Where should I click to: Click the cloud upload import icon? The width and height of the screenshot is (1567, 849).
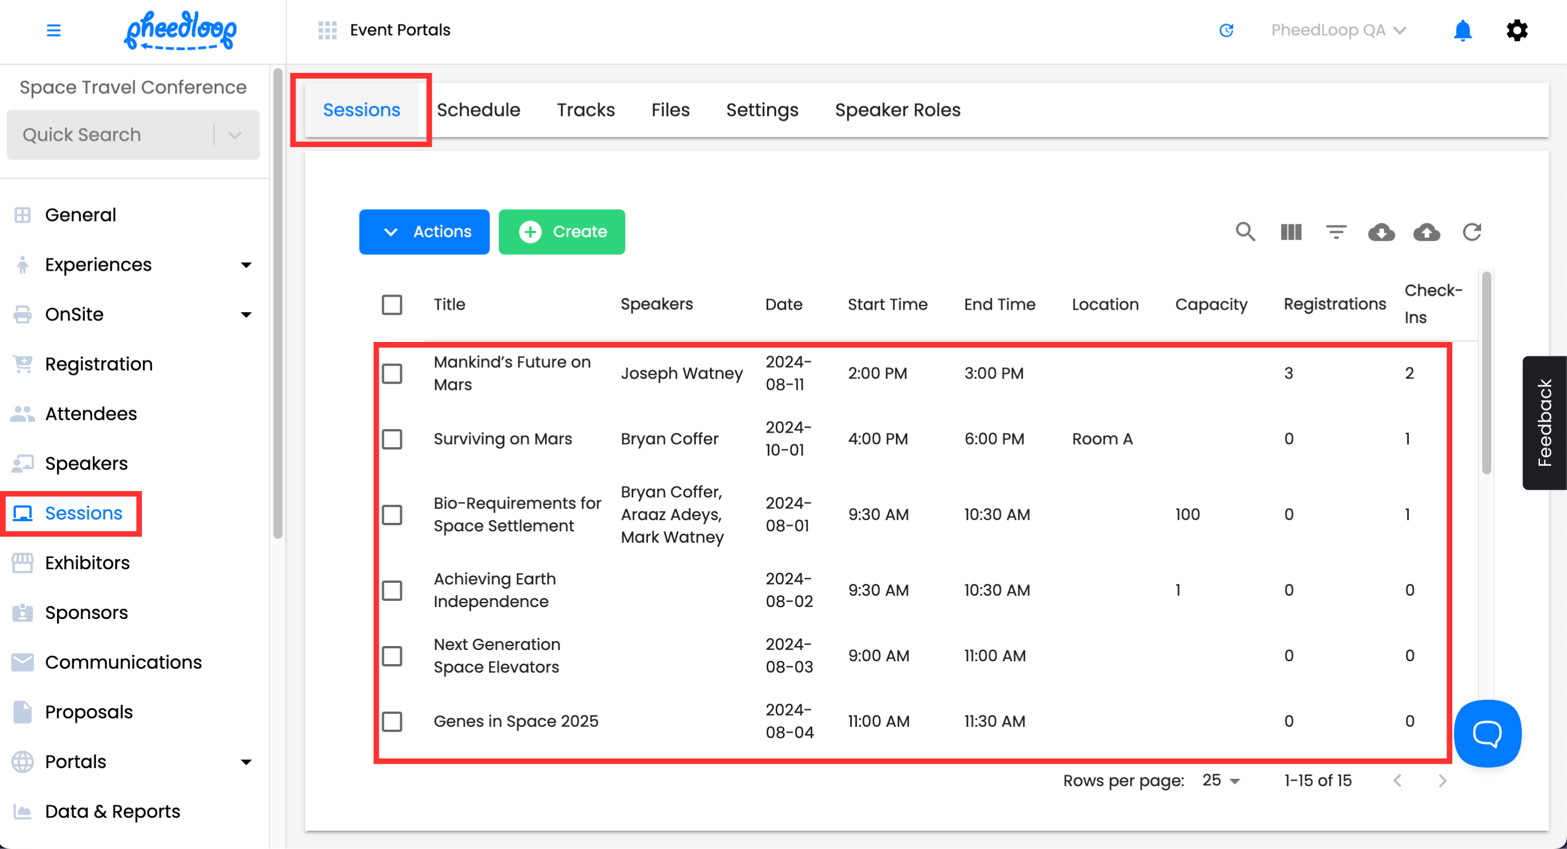point(1426,232)
